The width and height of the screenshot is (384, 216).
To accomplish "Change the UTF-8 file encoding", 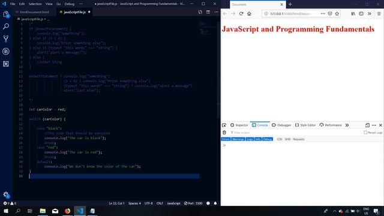I will pyautogui.click(x=148, y=203).
